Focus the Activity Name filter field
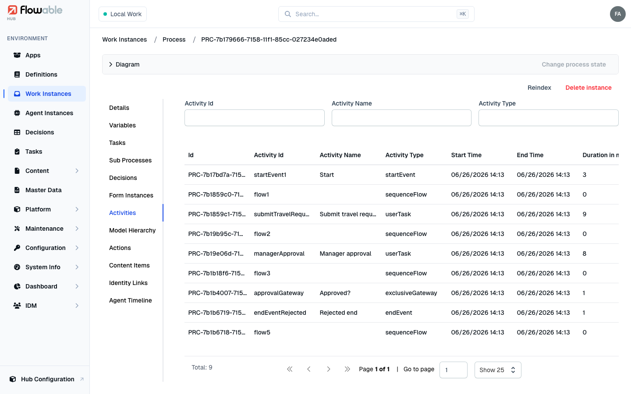 coord(401,118)
